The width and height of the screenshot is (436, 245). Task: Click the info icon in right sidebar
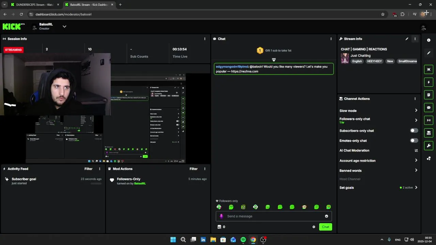[429, 40]
